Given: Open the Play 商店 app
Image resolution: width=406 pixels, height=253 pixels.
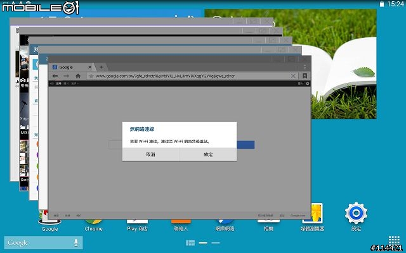Looking at the screenshot, I should [137, 225].
